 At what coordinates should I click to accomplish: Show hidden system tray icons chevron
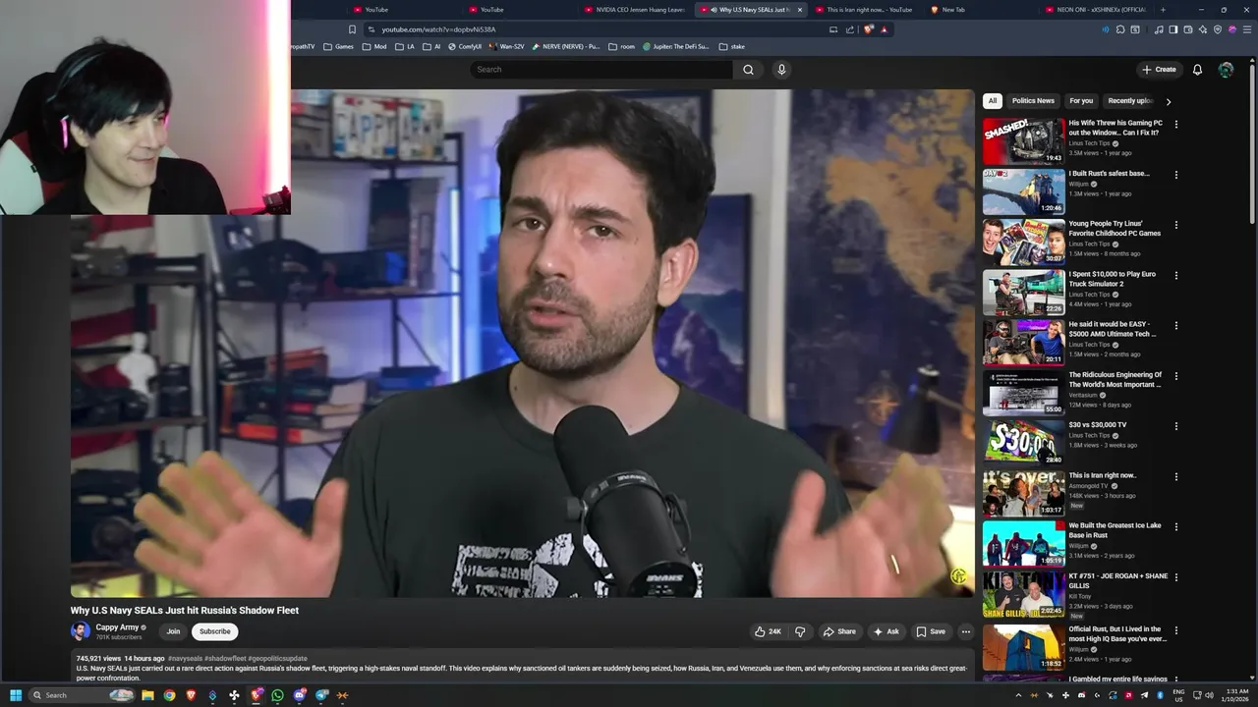pos(1018,695)
